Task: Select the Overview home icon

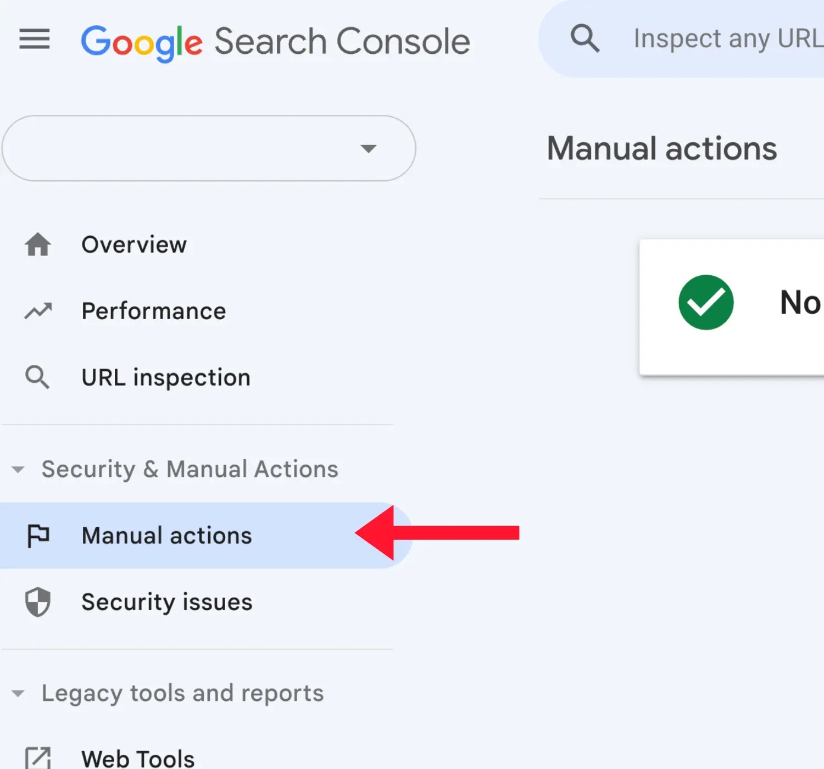Action: pyautogui.click(x=37, y=245)
